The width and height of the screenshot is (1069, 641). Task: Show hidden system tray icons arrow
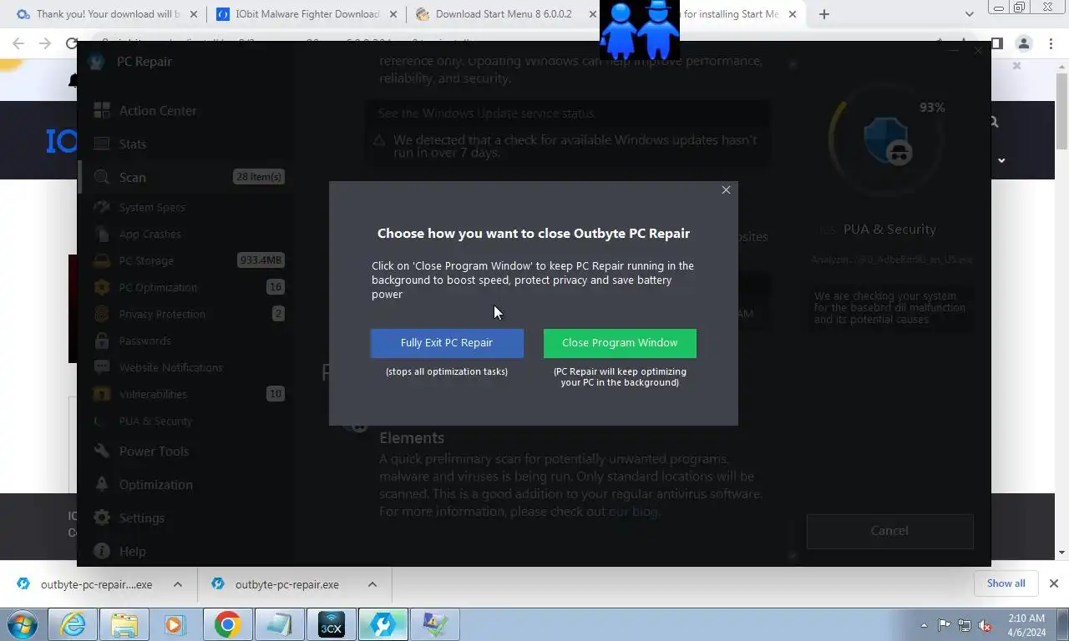click(925, 624)
